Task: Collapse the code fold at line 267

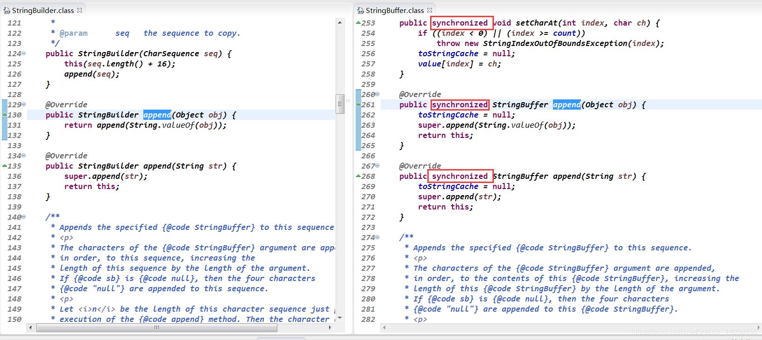Action: pos(378,166)
